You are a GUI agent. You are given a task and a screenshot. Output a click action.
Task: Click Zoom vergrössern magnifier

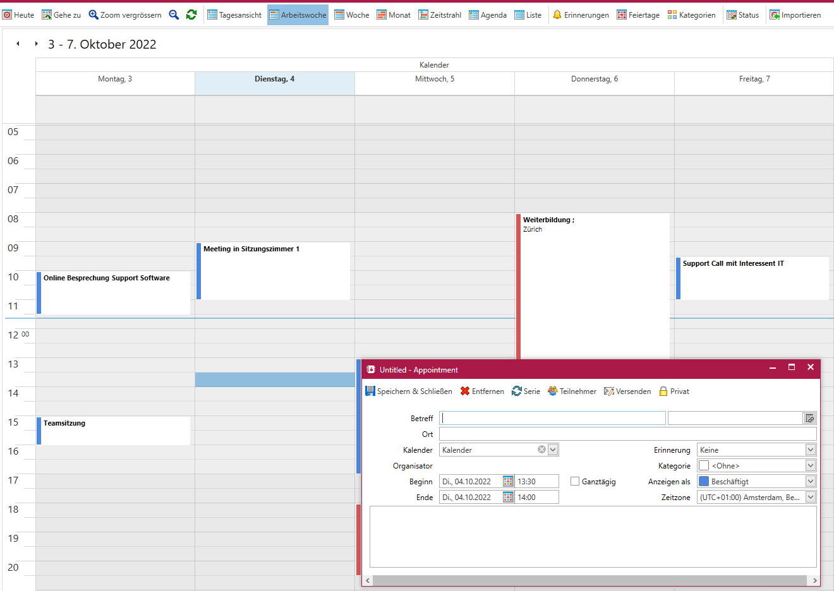(124, 15)
